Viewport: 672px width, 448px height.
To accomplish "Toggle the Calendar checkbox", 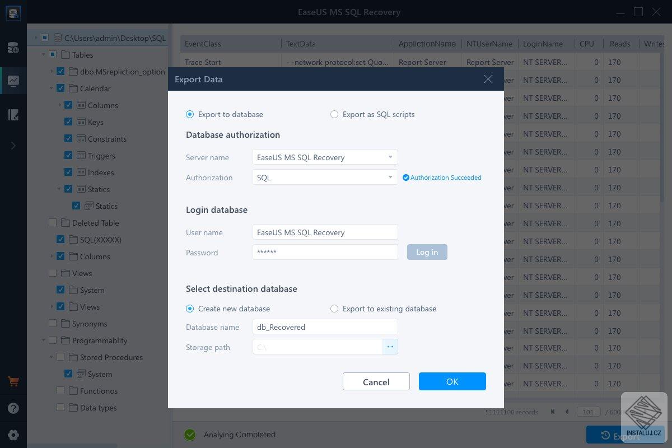I will pyautogui.click(x=60, y=88).
